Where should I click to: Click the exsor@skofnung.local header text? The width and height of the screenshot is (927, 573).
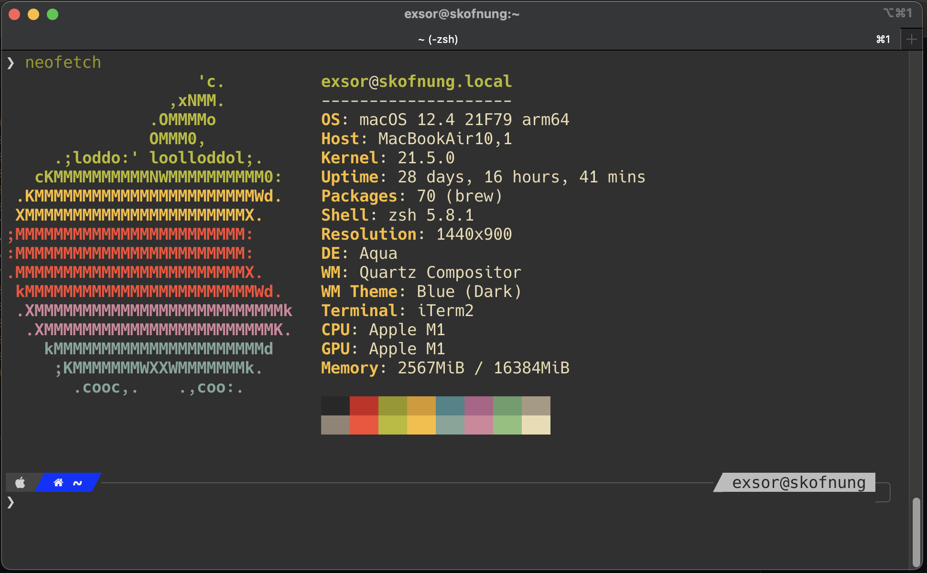[x=416, y=81]
